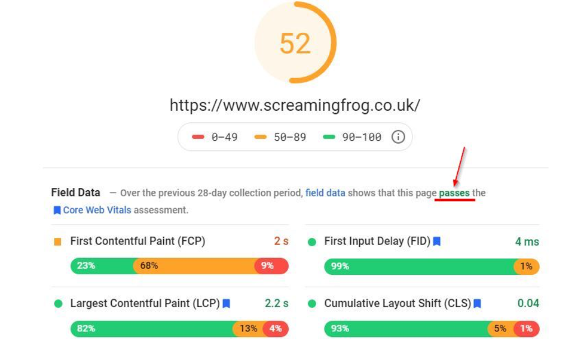
Task: Click the bookmark icon next to First Input Delay
Action: [x=438, y=241]
